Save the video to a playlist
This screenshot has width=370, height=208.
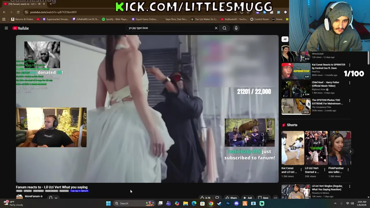click(x=263, y=198)
